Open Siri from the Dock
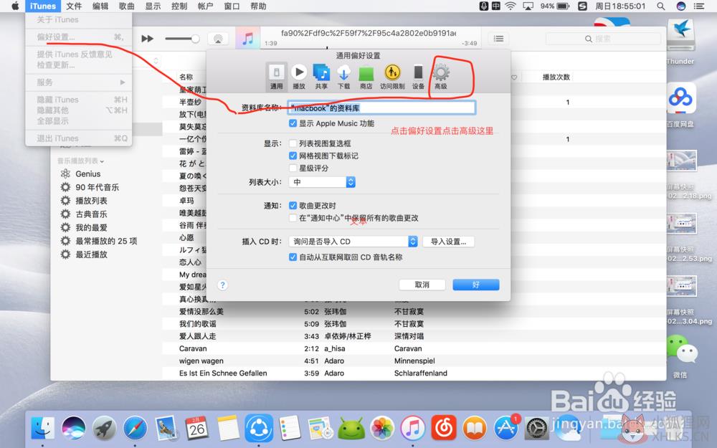Viewport: 717px width, 448px height. (x=74, y=429)
